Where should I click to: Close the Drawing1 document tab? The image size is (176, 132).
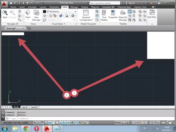(23, 28)
